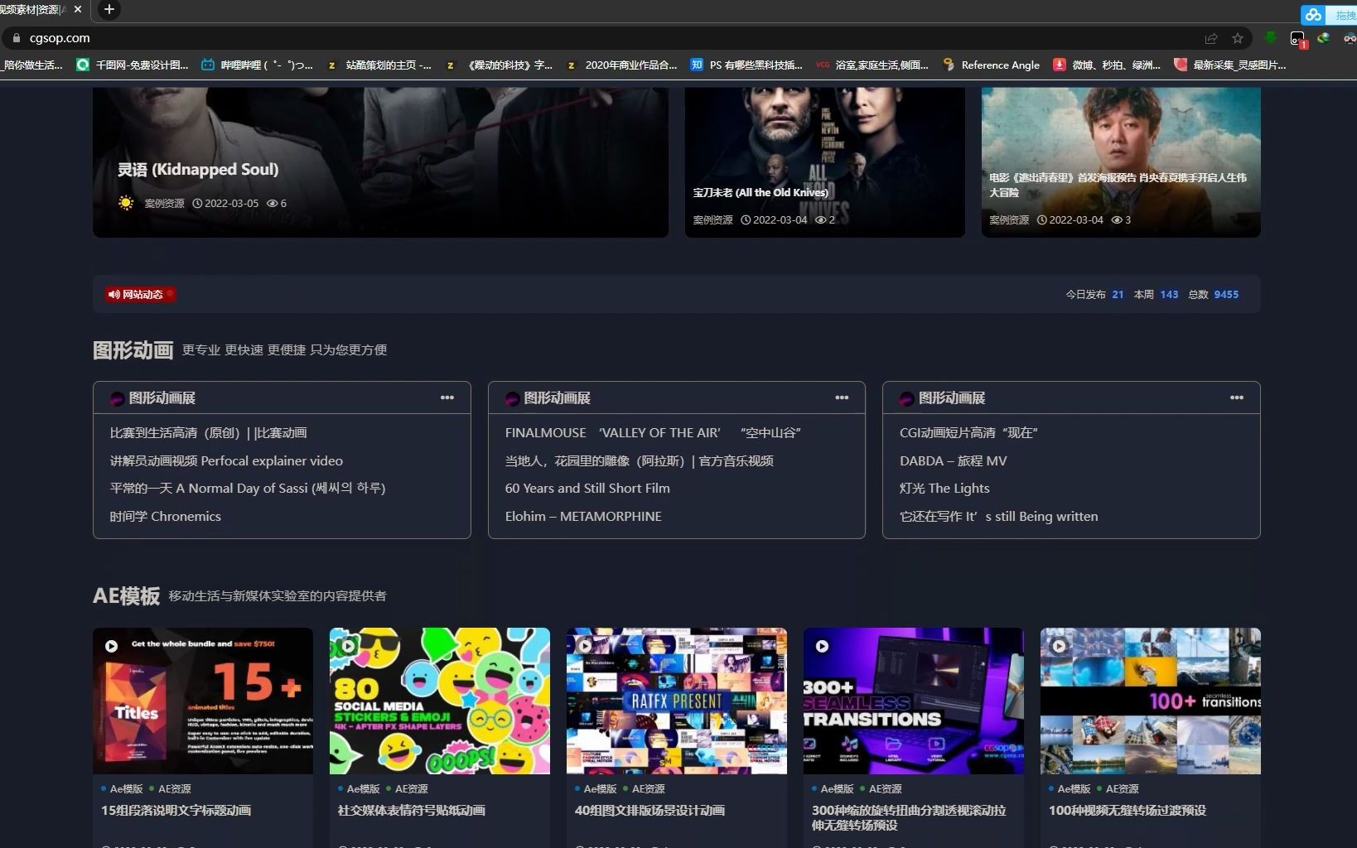
Task: Open DABDA – 旅程 MV item
Action: click(954, 461)
